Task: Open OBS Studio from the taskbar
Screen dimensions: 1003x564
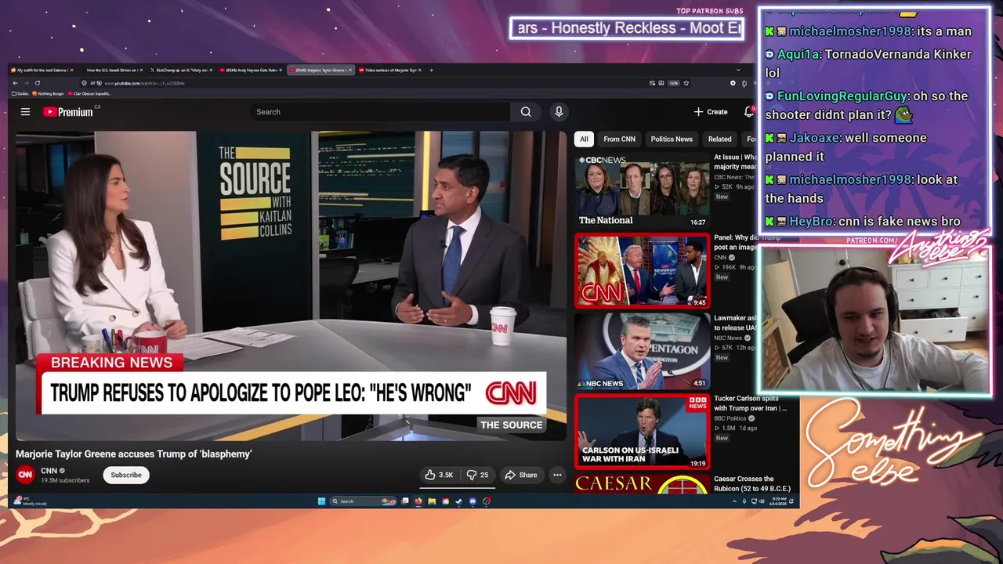Action: click(487, 501)
